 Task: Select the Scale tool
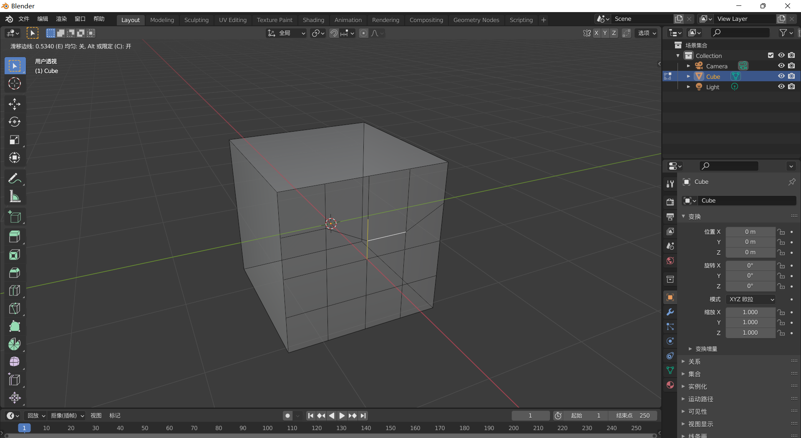pyautogui.click(x=15, y=140)
